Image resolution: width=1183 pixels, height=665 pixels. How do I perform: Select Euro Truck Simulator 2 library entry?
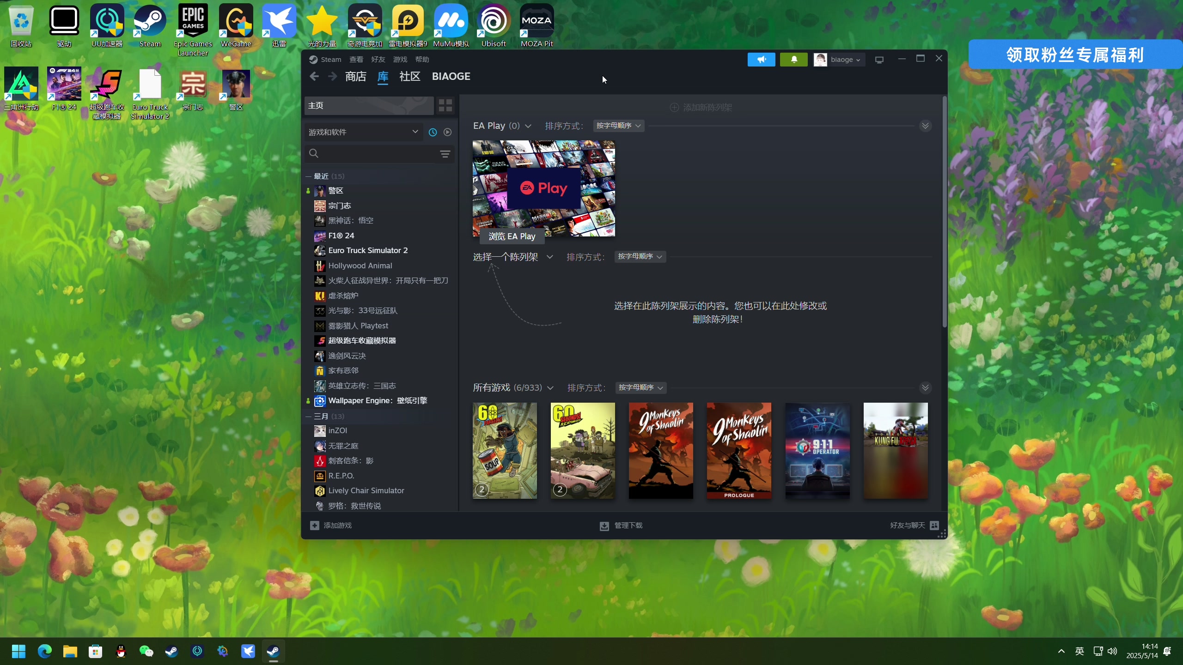click(379, 250)
